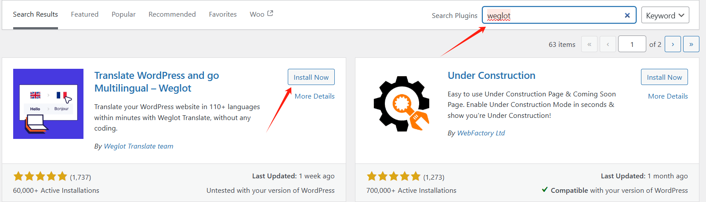Install the Weglot plugin now
Viewport: 706px width, 202px height.
(311, 77)
